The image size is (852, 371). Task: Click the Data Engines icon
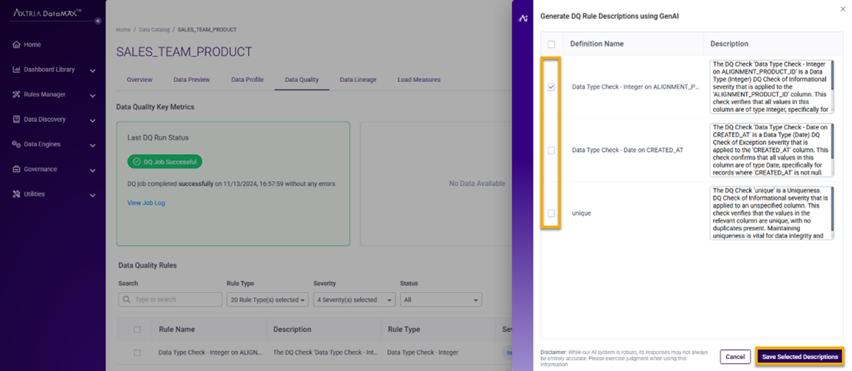16,144
